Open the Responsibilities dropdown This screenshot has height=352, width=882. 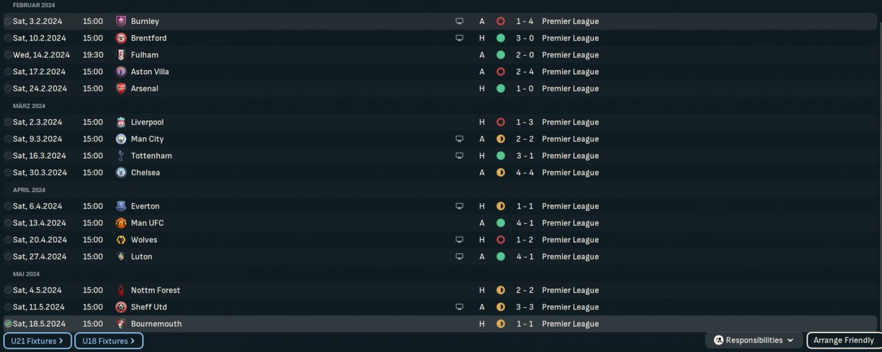(754, 340)
